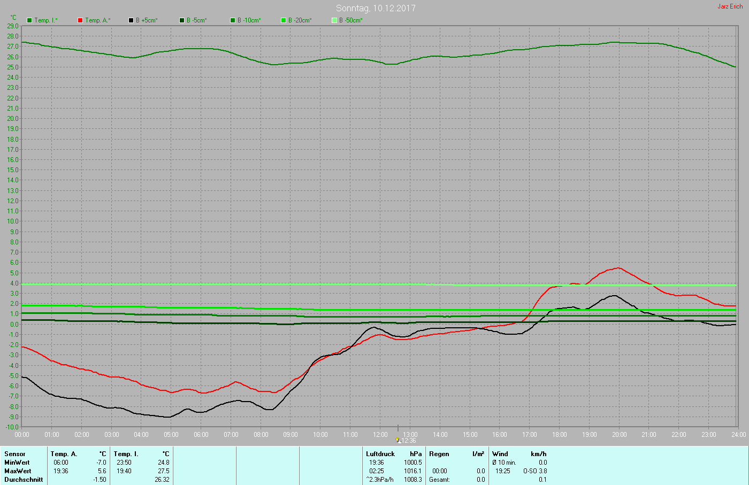The width and height of the screenshot is (749, 485).
Task: Click the maximum pressure time '02:25'
Action: pos(377,471)
